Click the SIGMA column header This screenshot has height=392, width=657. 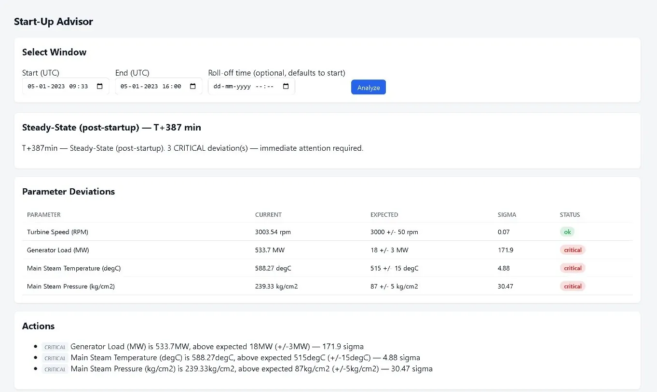(507, 215)
